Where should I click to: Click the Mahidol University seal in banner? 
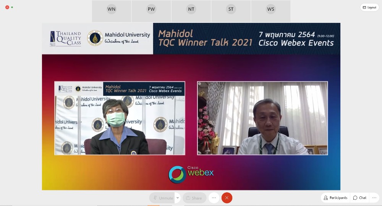click(95, 38)
